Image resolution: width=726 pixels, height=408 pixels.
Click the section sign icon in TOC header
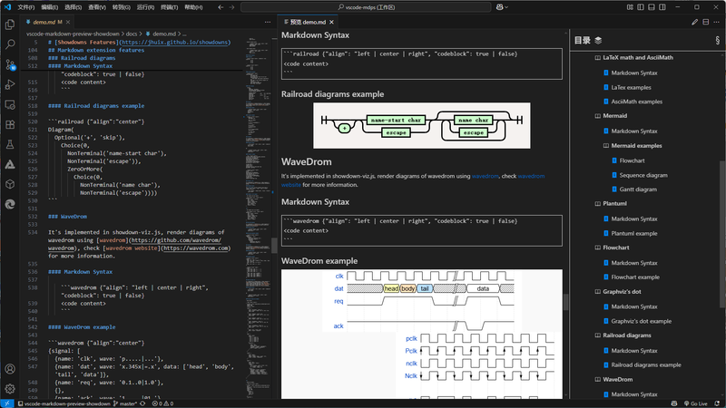pos(717,40)
